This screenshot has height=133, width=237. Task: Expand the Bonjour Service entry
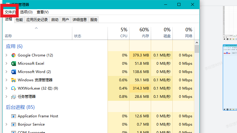[7, 124]
